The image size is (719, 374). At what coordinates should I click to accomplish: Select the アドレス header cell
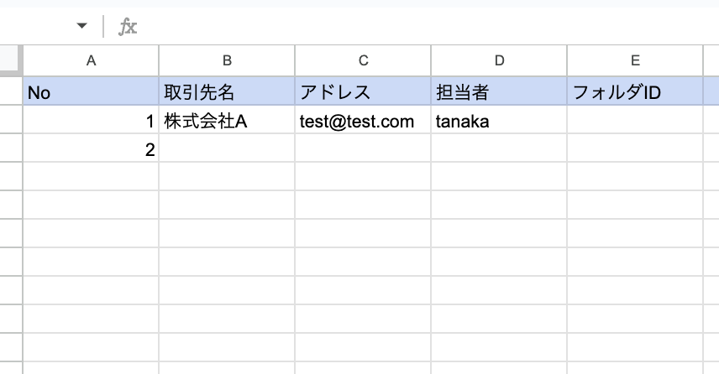pyautogui.click(x=363, y=92)
